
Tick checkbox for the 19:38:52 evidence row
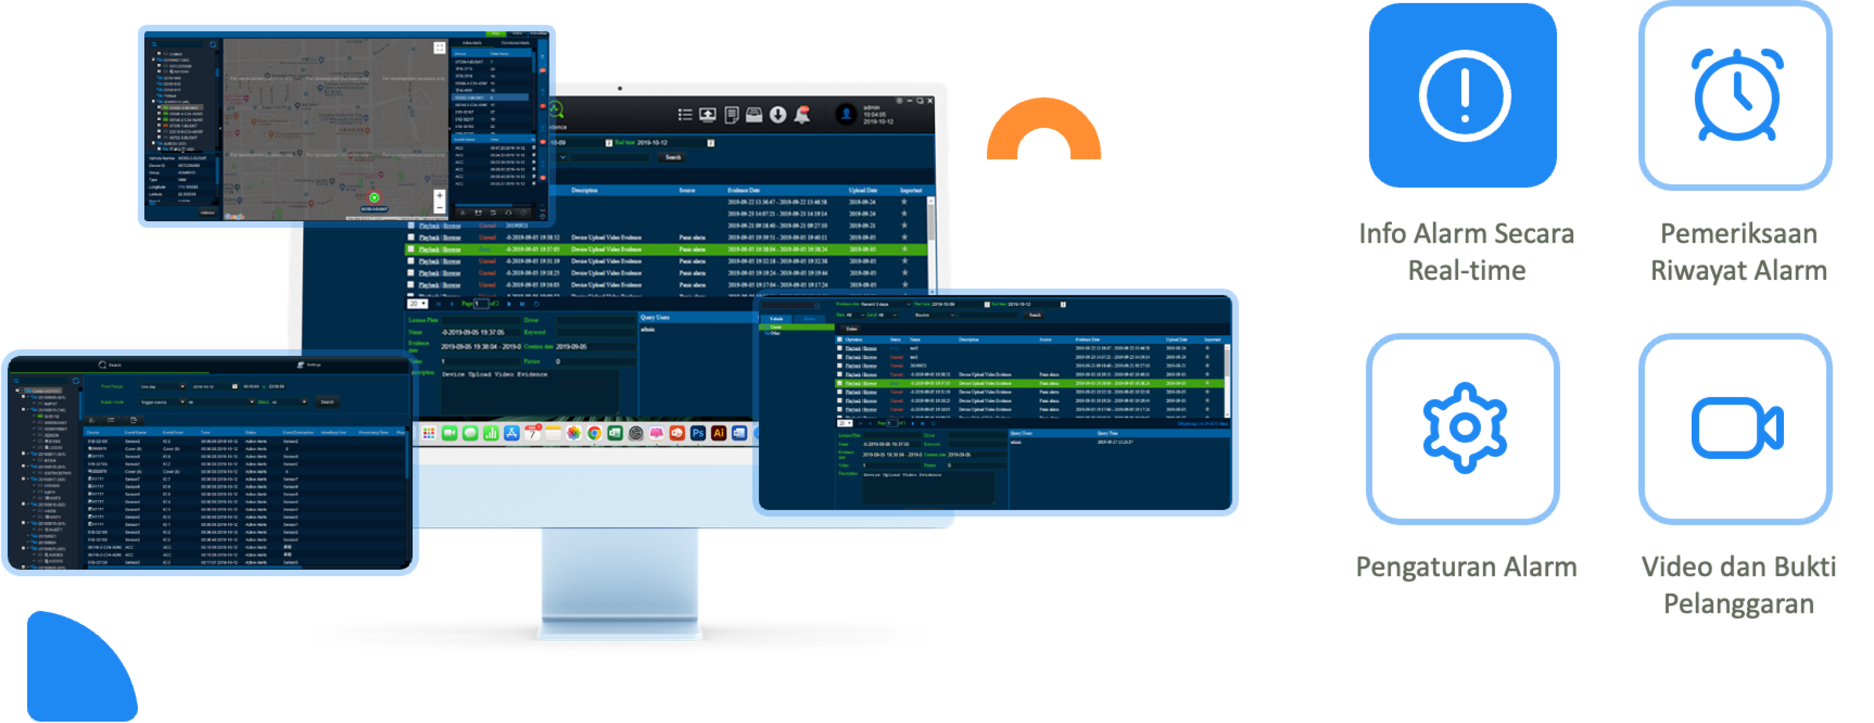(411, 238)
